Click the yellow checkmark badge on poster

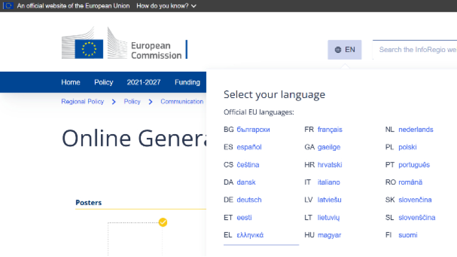pos(163,222)
